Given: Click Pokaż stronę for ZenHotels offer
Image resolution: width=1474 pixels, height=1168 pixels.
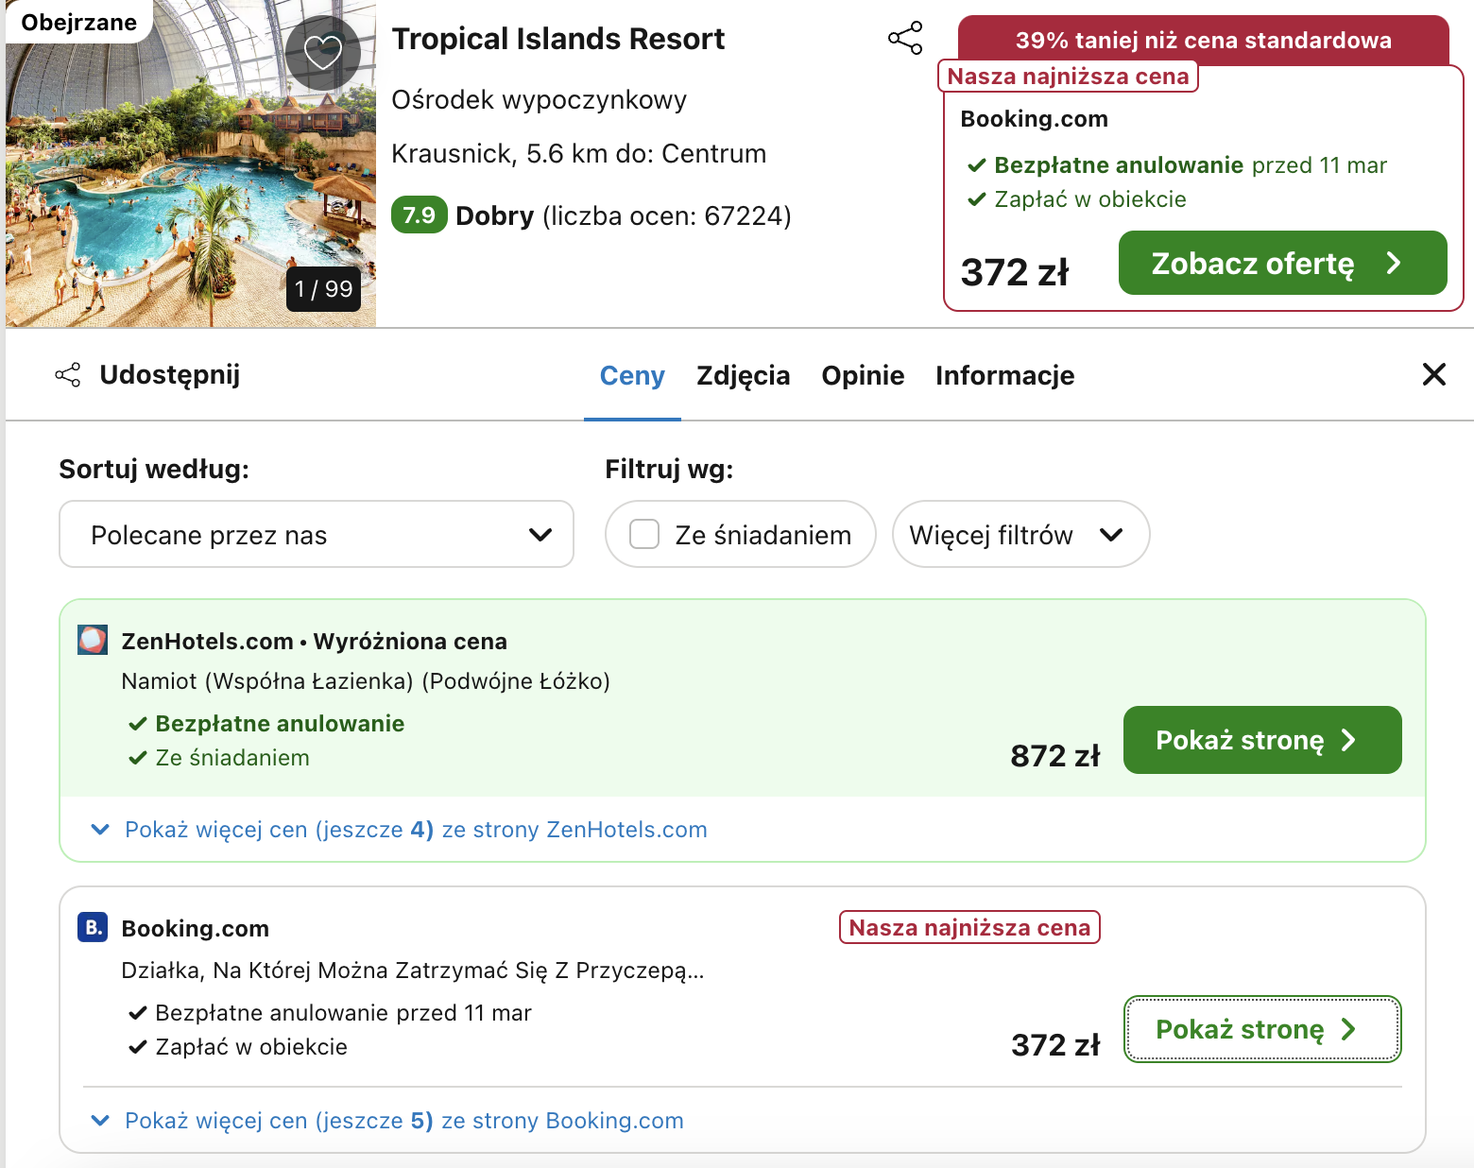Looking at the screenshot, I should click(1261, 740).
